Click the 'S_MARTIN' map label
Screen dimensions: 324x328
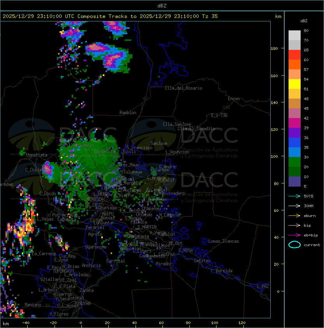[147, 227]
